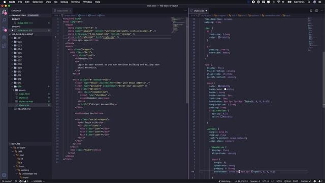Click the NORMAL vim mode indicator
Viewport: 325px width, 183px height.
(x=38, y=181)
